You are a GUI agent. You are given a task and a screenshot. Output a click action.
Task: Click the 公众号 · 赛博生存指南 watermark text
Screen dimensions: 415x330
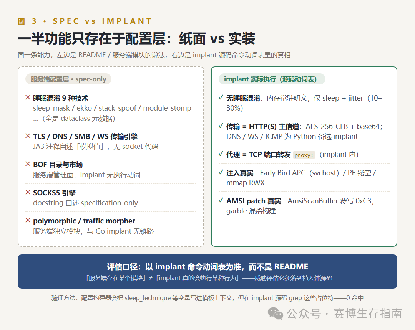344,313
